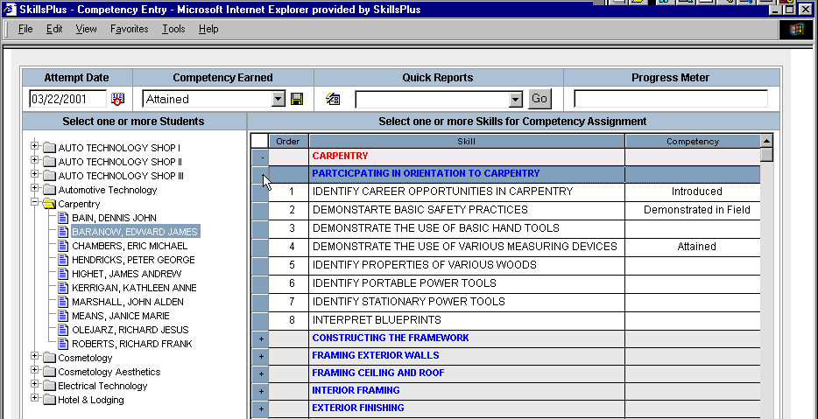
Task: Select row 1 IDENTIFY CAREER OPPORTUNITIES selector box
Action: 260,192
